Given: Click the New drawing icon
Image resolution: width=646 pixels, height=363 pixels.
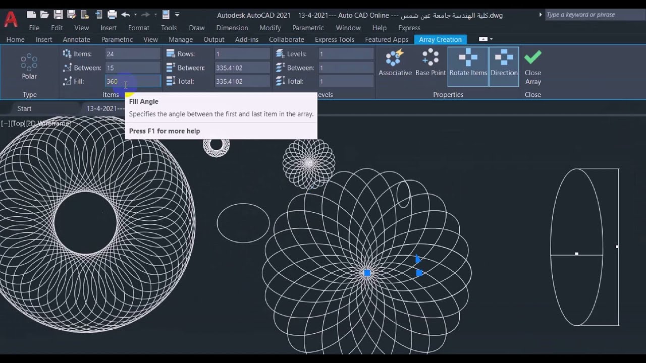Looking at the screenshot, I should (31, 15).
